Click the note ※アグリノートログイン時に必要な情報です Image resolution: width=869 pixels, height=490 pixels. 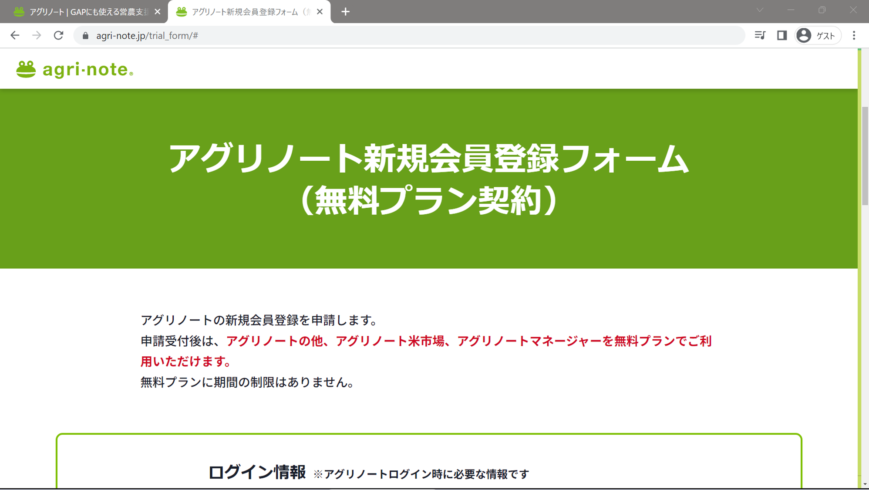(421, 474)
